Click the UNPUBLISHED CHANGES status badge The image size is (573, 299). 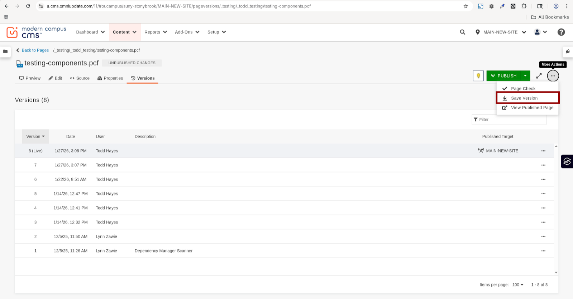pyautogui.click(x=132, y=63)
